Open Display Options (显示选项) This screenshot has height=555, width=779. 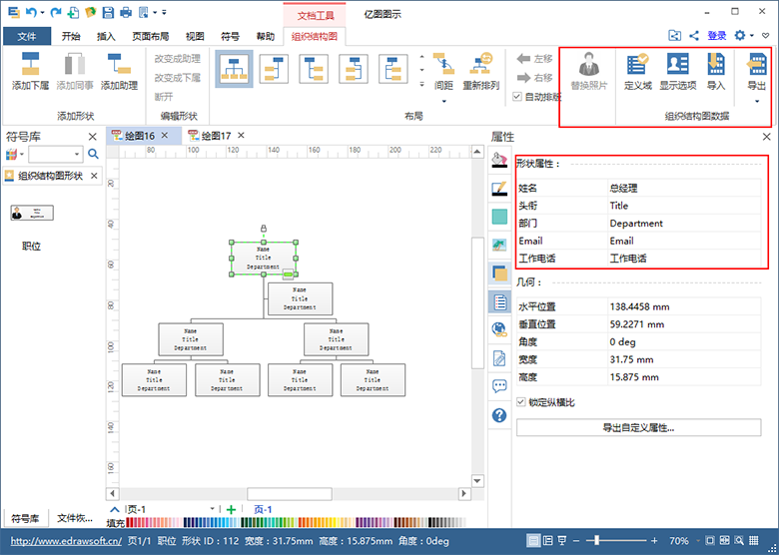tap(678, 65)
